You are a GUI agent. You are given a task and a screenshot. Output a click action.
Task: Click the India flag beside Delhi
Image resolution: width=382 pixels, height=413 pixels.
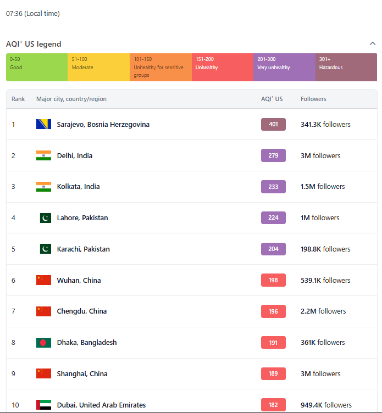tap(43, 155)
